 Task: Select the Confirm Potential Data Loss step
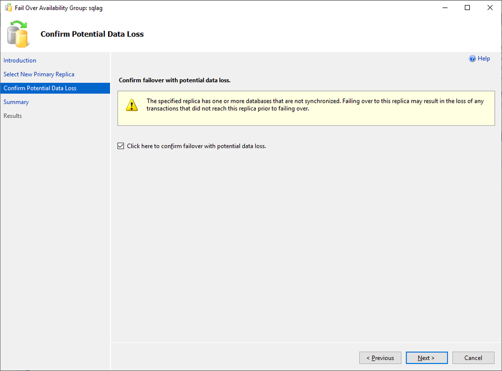click(x=40, y=88)
